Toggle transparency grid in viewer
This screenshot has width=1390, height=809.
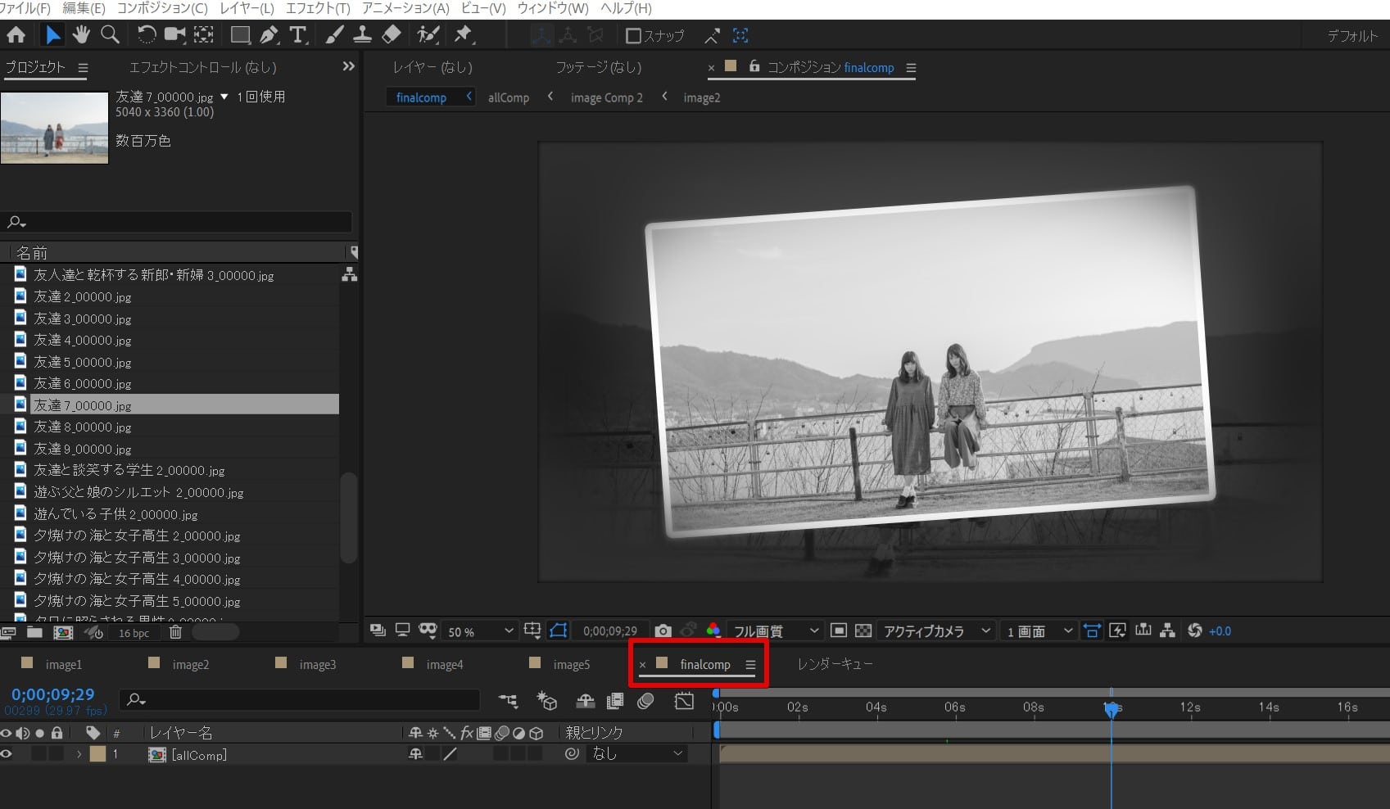click(863, 630)
